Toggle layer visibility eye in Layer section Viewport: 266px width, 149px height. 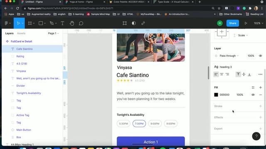tap(261, 56)
